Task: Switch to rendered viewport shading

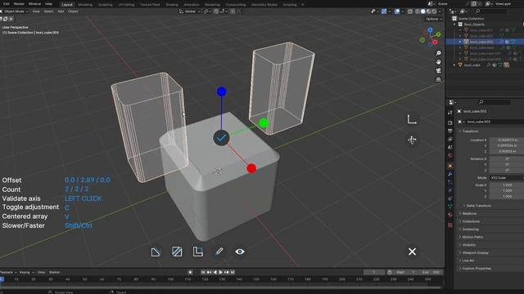Action: 434,11
